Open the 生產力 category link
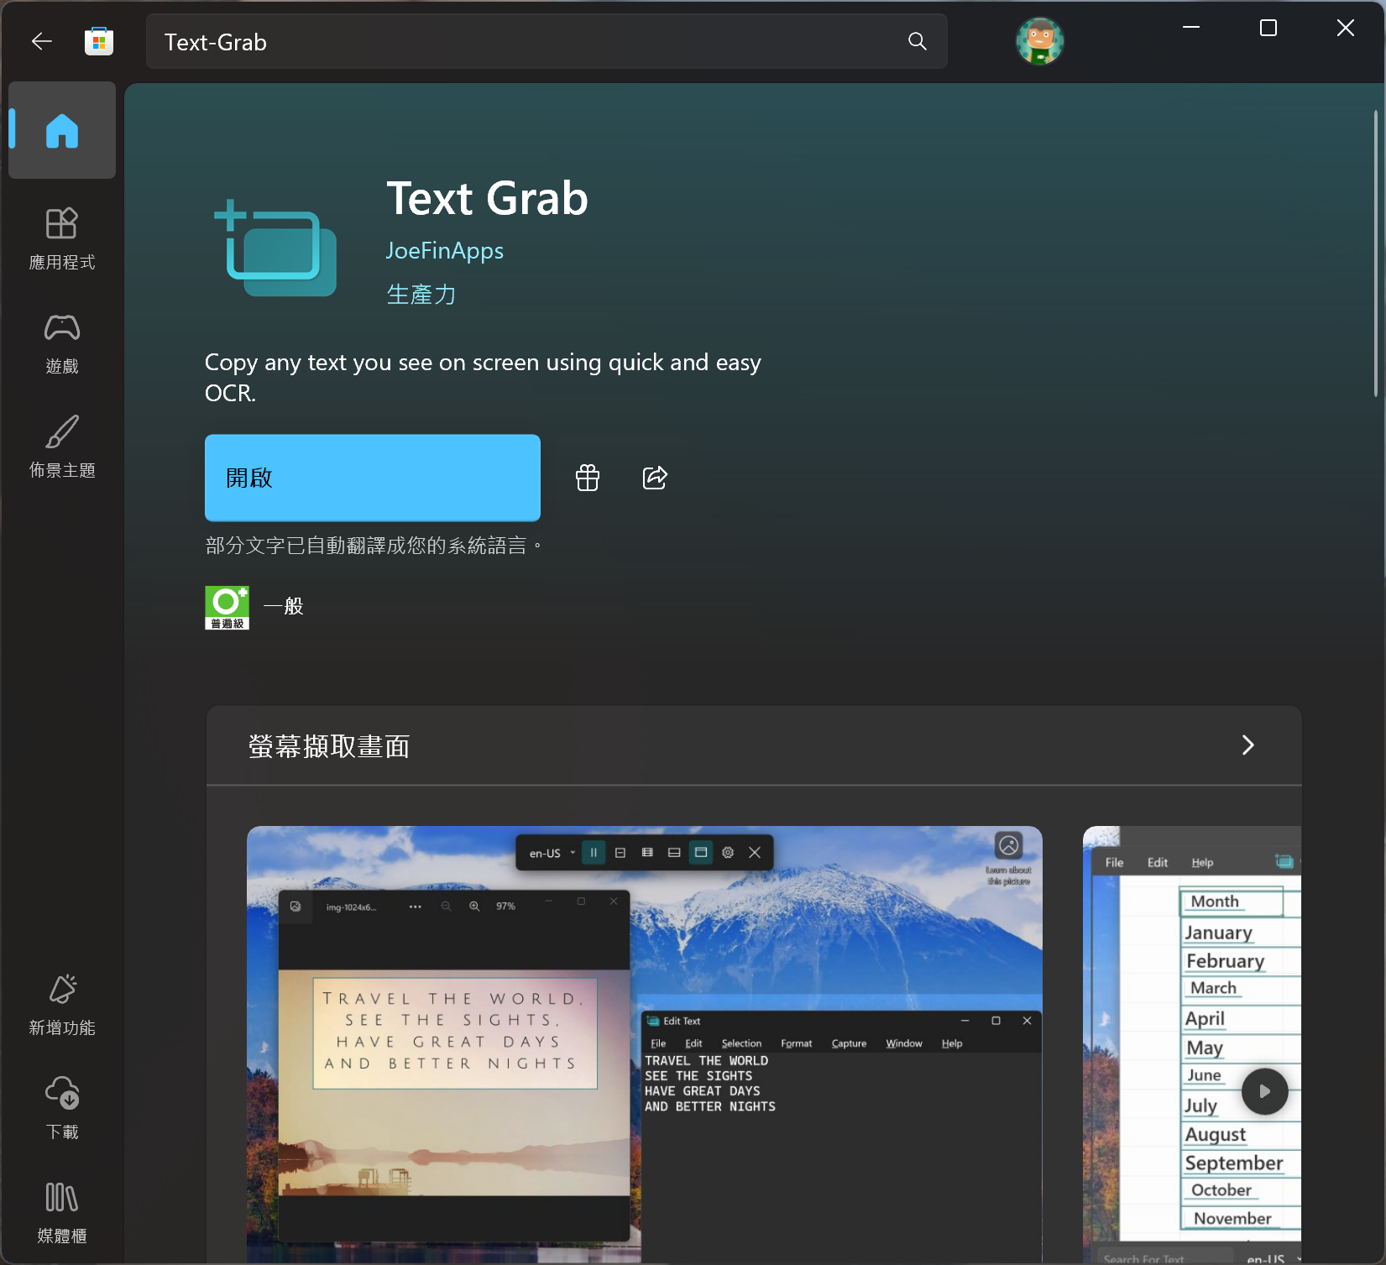 [421, 295]
